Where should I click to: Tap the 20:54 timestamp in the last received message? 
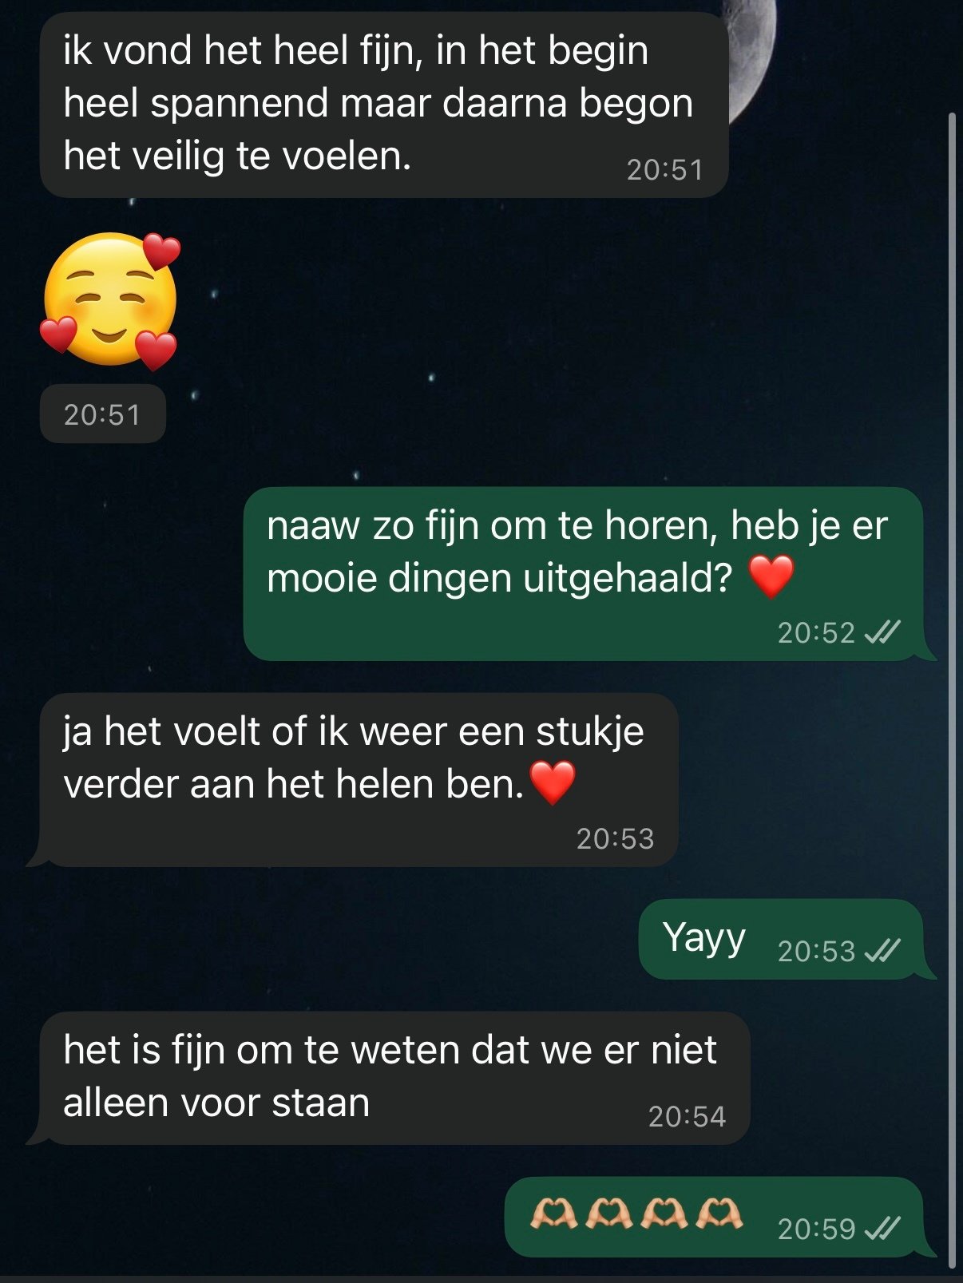click(x=687, y=1116)
